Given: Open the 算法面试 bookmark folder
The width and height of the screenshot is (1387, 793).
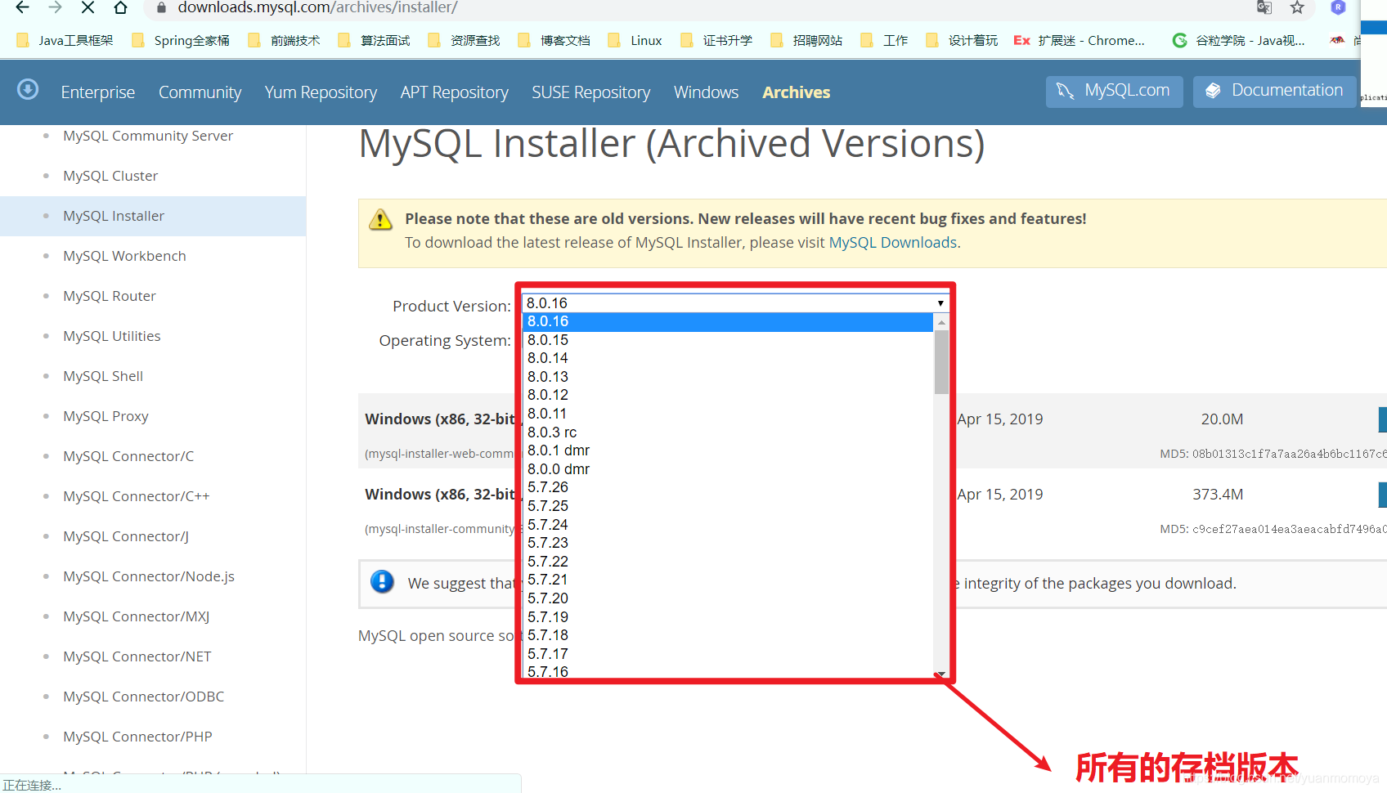Looking at the screenshot, I should point(374,40).
